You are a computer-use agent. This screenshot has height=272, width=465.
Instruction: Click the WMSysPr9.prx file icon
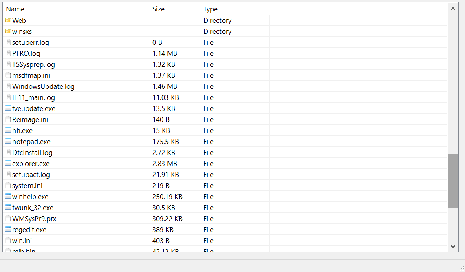click(x=8, y=218)
